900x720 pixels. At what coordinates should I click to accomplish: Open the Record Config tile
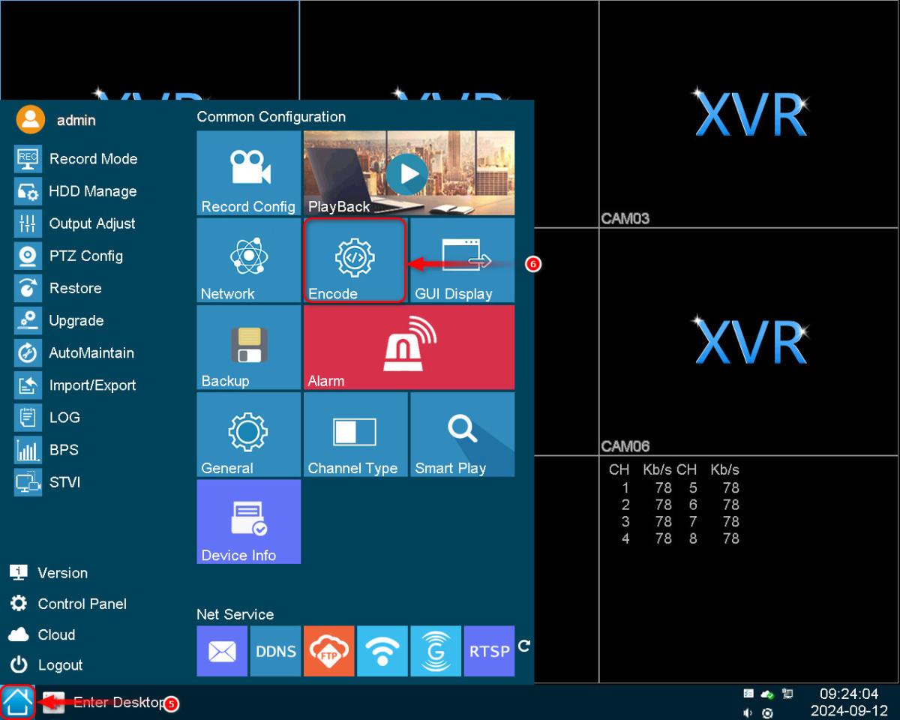pyautogui.click(x=248, y=173)
